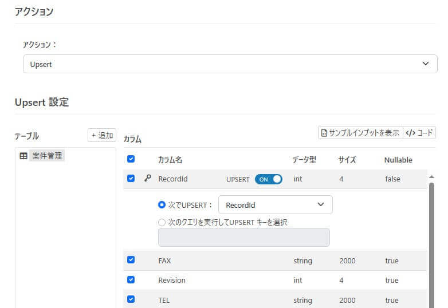This screenshot has width=448, height=308.
Task: Click the scroll up arrow of column list
Action: click(431, 177)
